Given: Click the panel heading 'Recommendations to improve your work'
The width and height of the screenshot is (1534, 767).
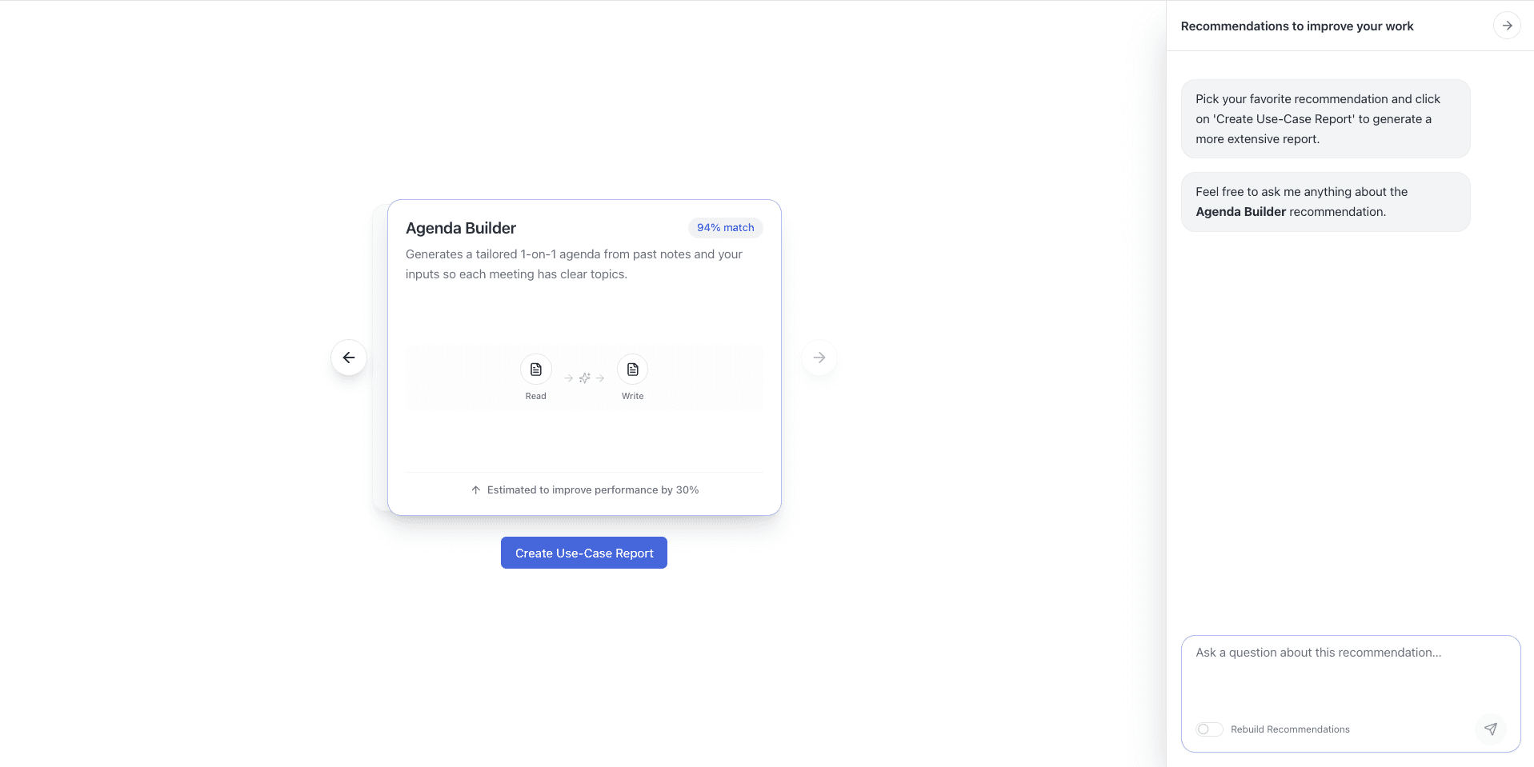Looking at the screenshot, I should (1297, 26).
